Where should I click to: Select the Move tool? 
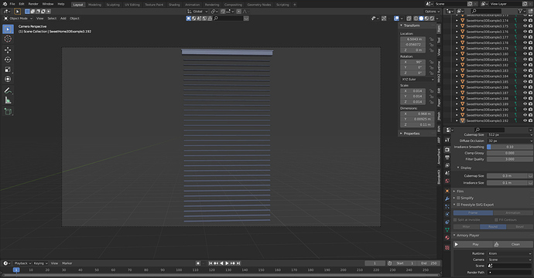(x=8, y=50)
